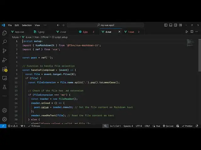Viewport: 201px width, 150px height.
Task: Go to line via Ln 1, Col 1
Action: pos(115,126)
